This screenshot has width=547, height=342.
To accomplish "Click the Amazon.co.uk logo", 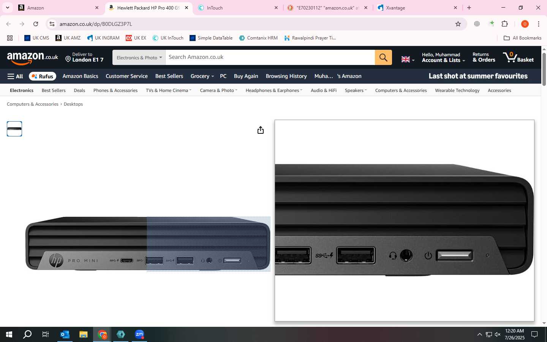I will 33,58.
